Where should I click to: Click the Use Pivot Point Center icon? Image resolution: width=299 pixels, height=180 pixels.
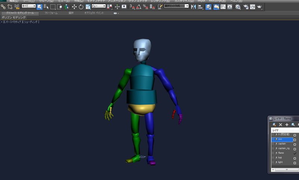pos(110,7)
